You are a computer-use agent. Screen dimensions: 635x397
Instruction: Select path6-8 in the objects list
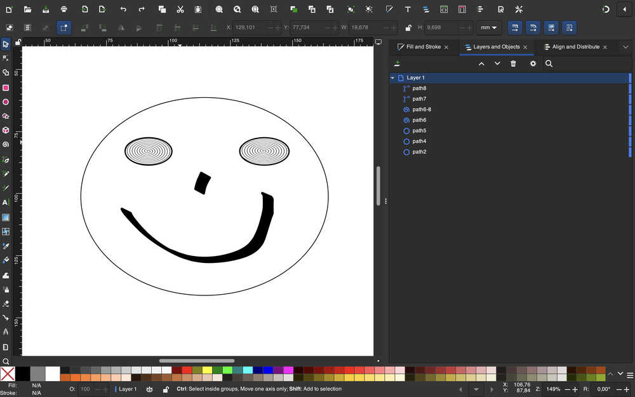(x=422, y=110)
